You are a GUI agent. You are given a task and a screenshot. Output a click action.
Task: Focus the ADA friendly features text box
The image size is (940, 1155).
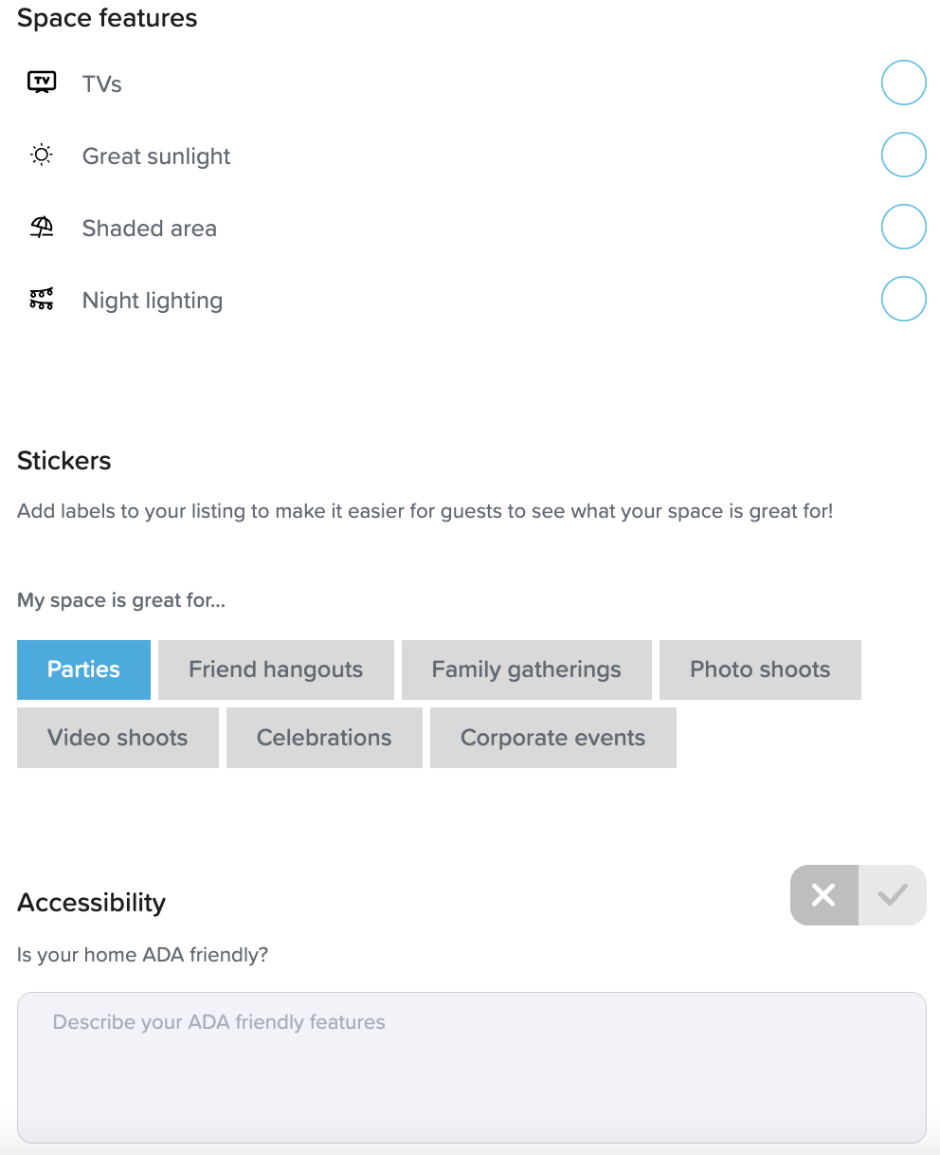471,1067
